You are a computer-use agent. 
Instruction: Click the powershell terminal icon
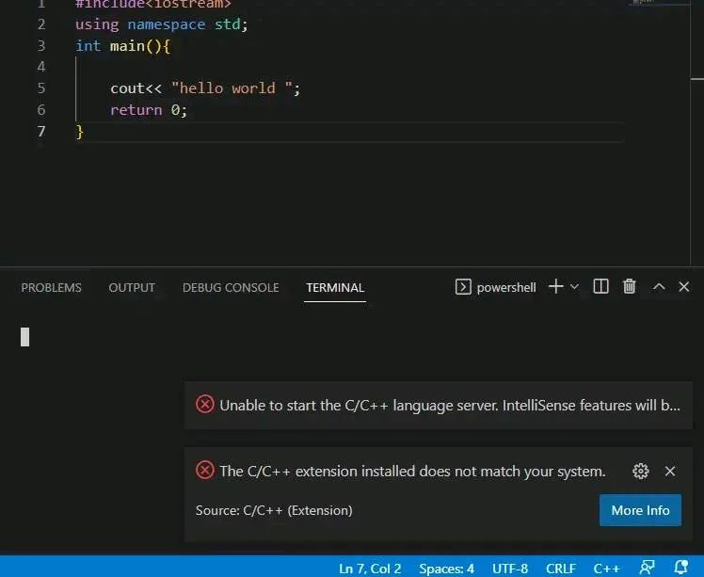(x=463, y=287)
